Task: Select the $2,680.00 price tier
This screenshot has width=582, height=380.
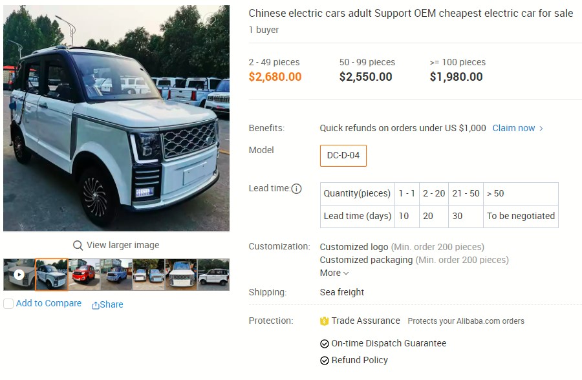Action: [275, 76]
